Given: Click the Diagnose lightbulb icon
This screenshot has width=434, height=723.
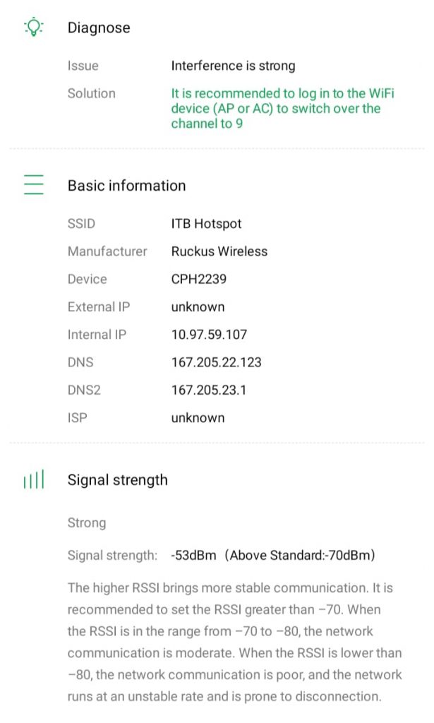Looking at the screenshot, I should [33, 28].
